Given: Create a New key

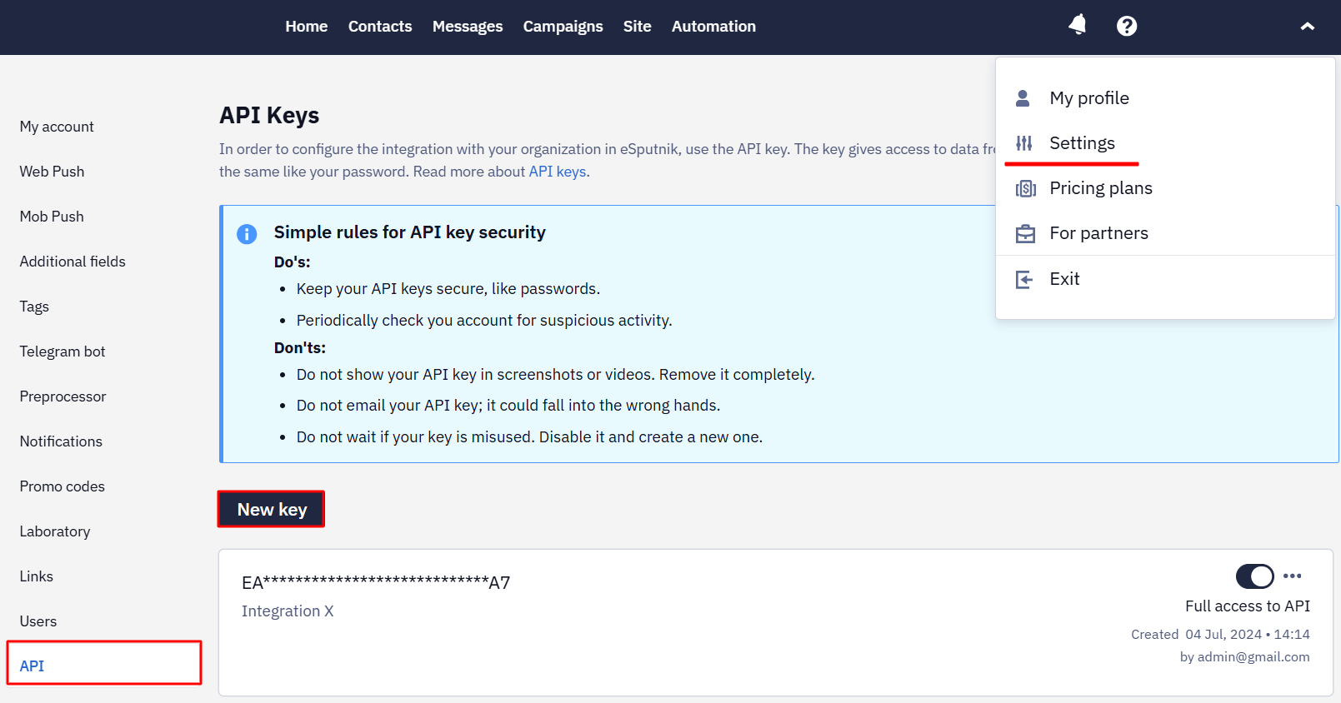Looking at the screenshot, I should pos(272,509).
